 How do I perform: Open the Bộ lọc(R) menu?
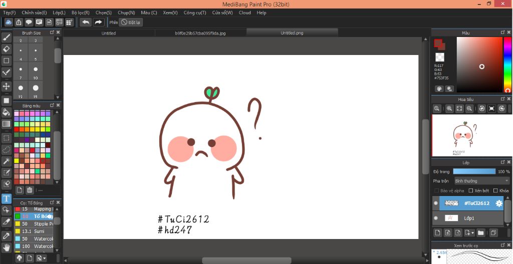coord(81,12)
